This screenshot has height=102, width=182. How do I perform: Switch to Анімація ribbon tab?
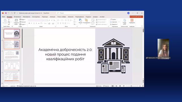52,17
